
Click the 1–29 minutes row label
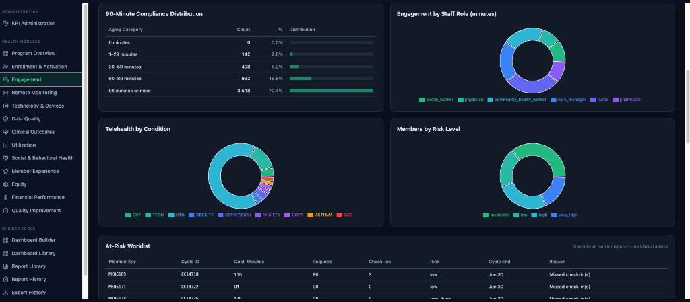[123, 54]
